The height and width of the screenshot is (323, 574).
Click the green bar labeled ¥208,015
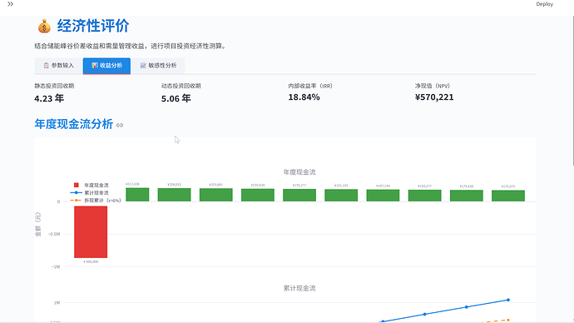[174, 195]
